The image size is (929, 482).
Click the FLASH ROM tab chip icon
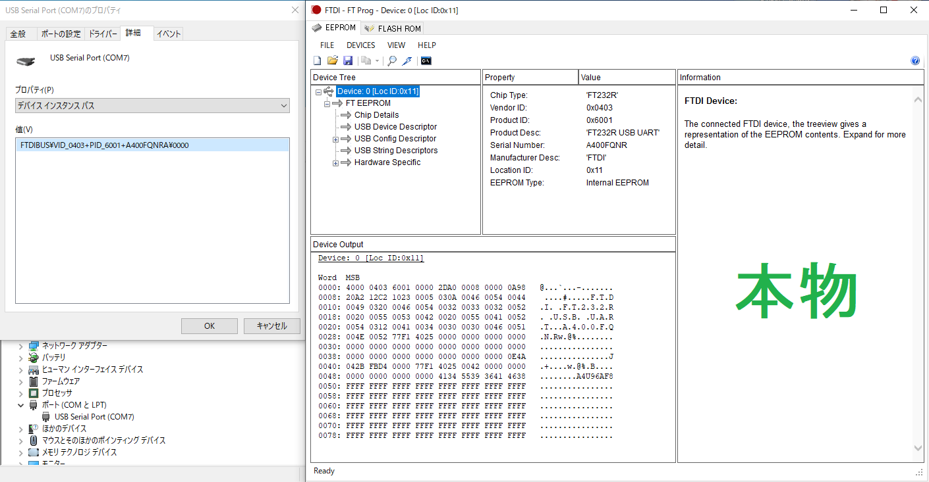click(x=370, y=29)
